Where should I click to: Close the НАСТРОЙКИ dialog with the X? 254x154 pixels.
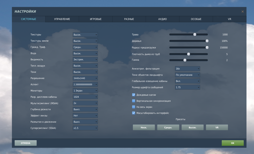[x=243, y=11]
